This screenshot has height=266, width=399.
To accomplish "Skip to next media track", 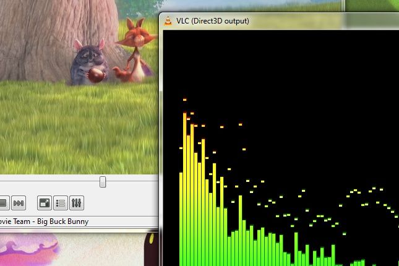I will [19, 203].
